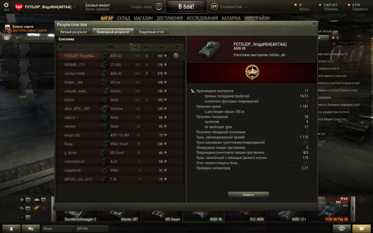Open the I-X tier filter dropdown

[x=24, y=217]
